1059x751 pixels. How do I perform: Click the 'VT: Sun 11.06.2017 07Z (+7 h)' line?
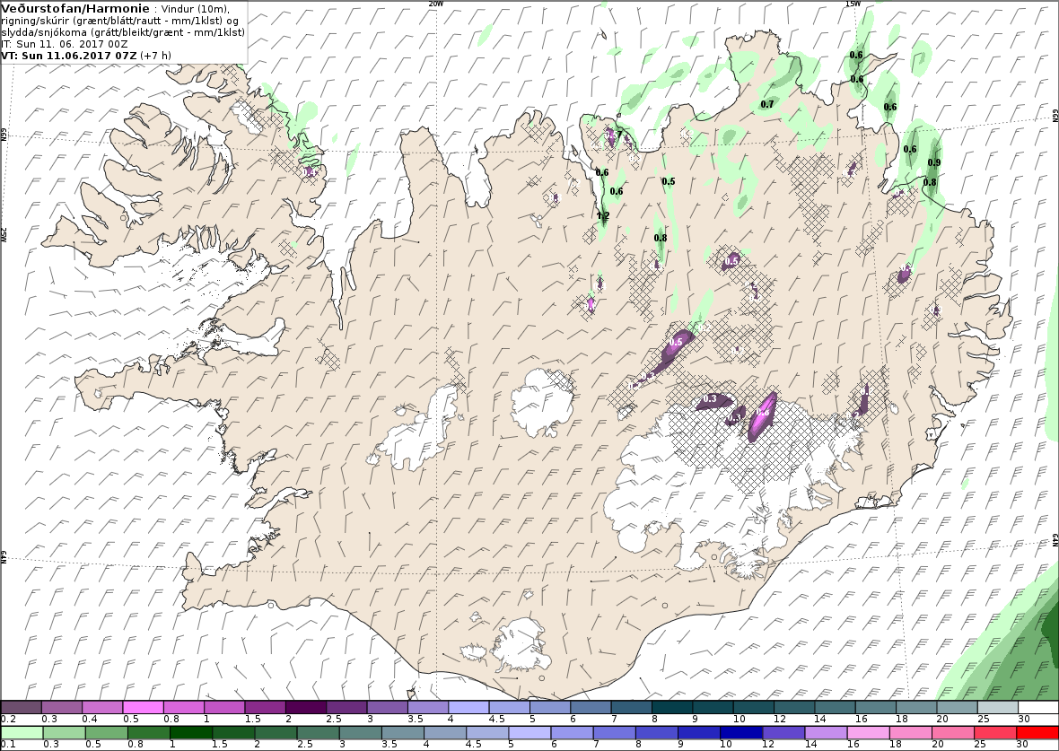pos(86,55)
